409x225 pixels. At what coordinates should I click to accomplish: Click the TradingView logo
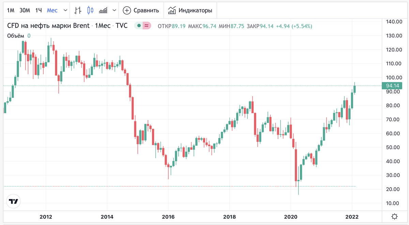(13, 201)
